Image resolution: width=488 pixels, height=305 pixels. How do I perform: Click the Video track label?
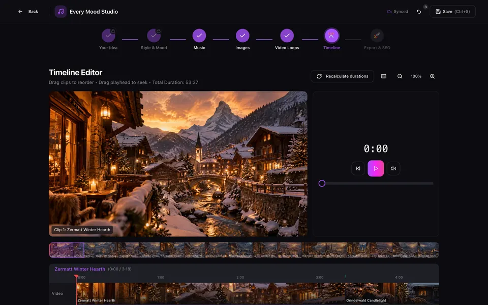(57, 293)
